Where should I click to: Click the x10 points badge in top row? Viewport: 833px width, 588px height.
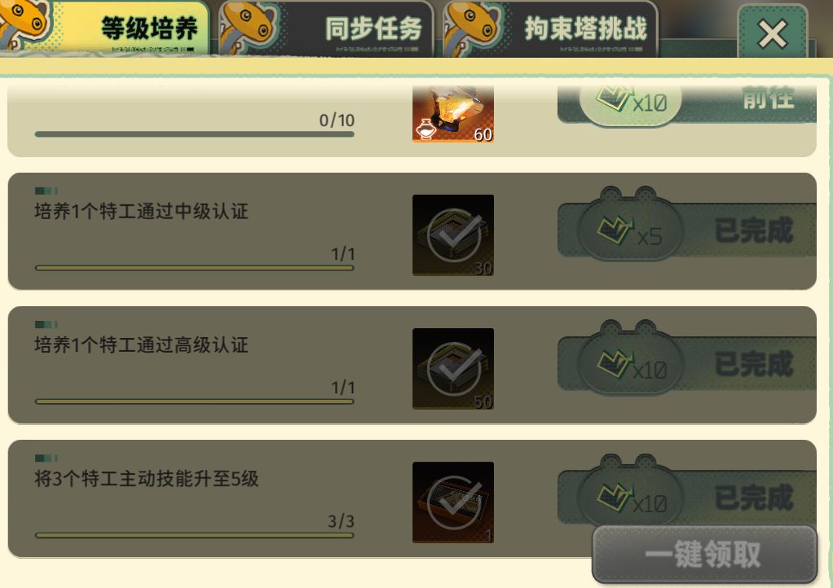[631, 103]
